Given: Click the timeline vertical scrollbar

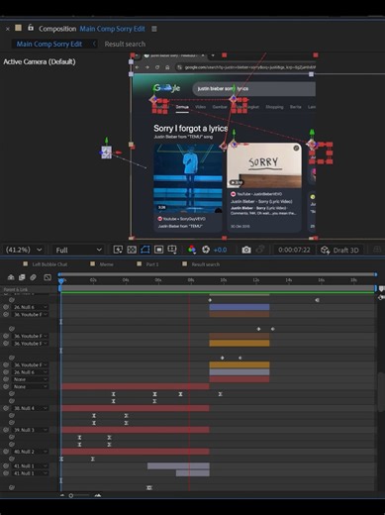Looking at the screenshot, I should pos(381,392).
